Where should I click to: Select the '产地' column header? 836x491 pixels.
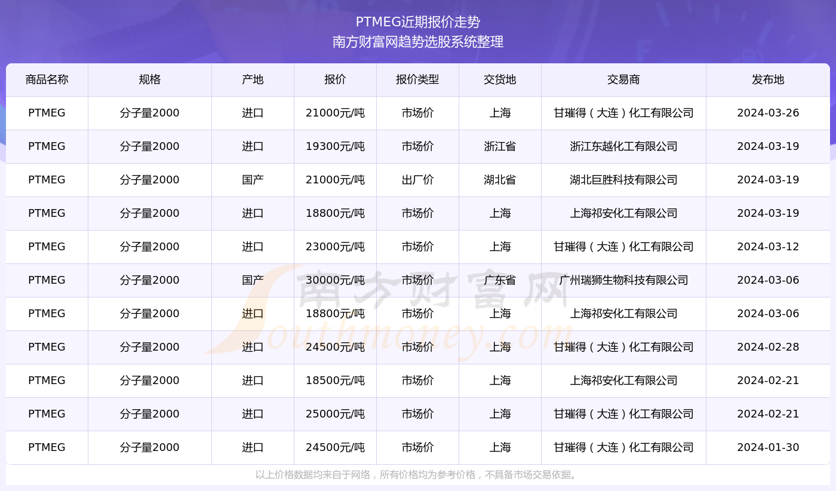click(x=253, y=79)
